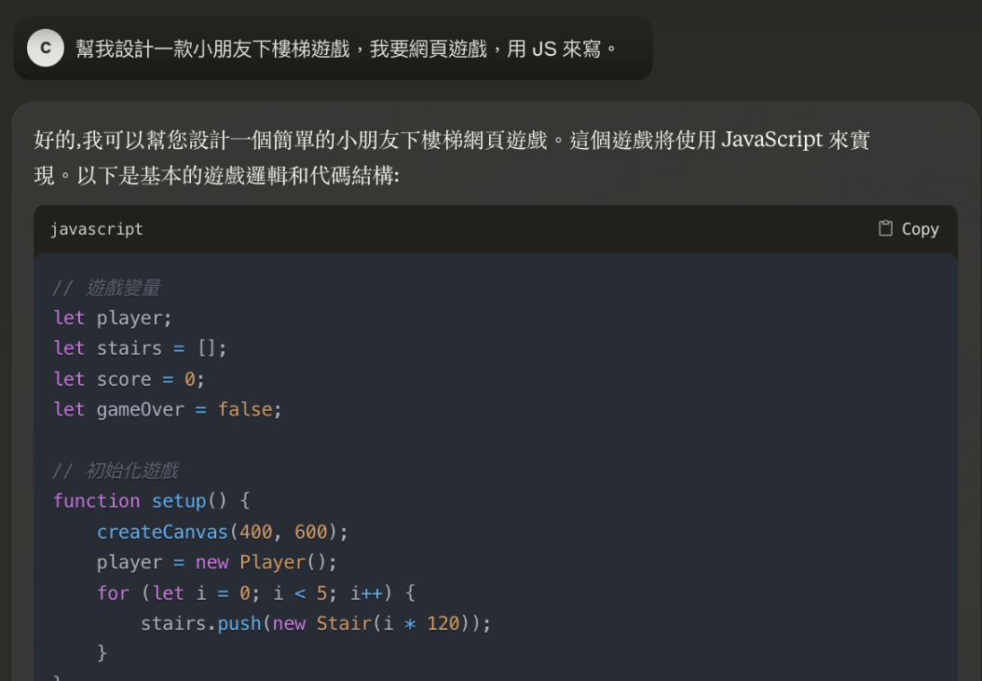Click the user message about 小朋友下樓梯遊戲
The image size is (982, 681).
point(347,48)
